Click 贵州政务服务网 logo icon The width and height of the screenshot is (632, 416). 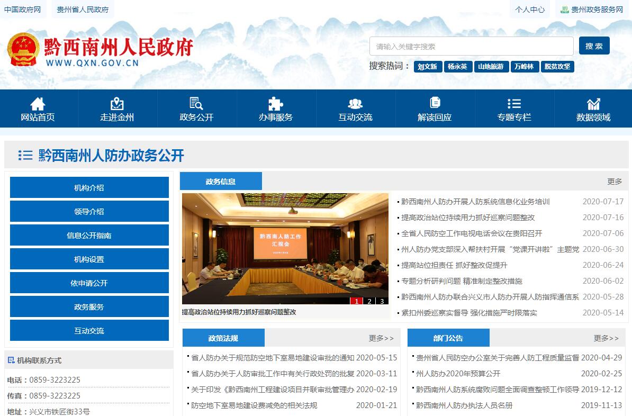pos(565,10)
